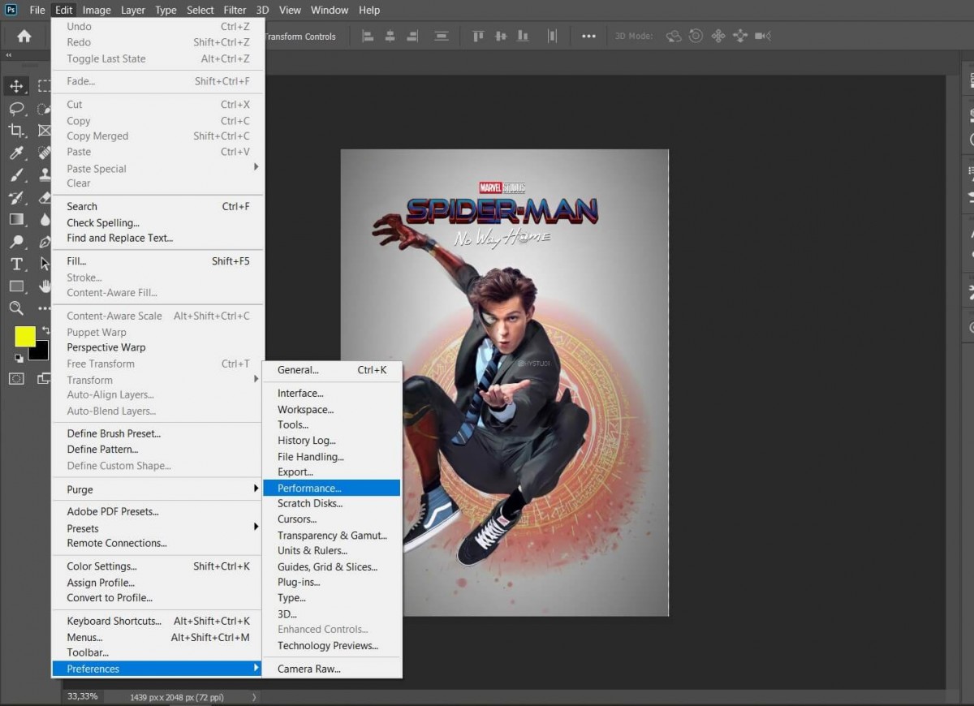Align horizontal centers in options bar
The image size is (974, 706).
(390, 36)
